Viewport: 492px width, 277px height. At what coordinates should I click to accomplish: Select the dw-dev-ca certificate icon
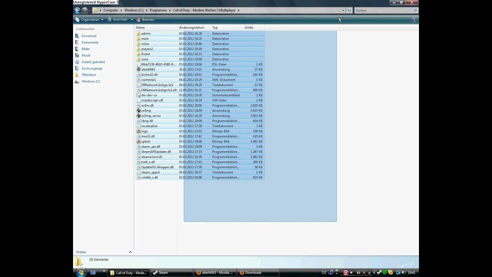(x=139, y=95)
